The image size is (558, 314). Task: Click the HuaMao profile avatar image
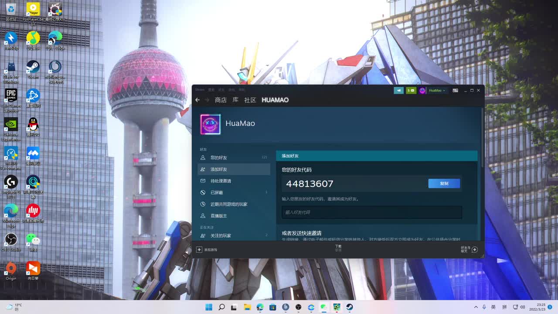click(x=210, y=124)
